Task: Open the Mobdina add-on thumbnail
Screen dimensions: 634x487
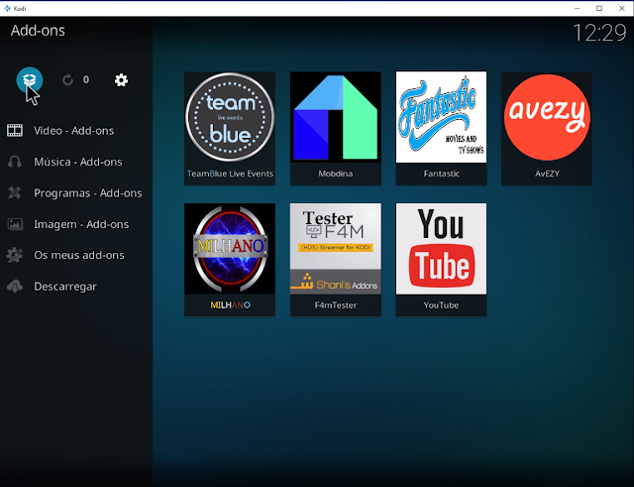Action: pyautogui.click(x=336, y=117)
